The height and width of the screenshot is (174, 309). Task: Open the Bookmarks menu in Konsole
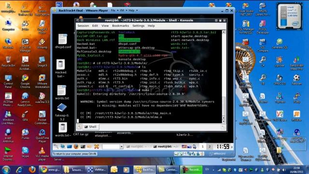(120, 26)
